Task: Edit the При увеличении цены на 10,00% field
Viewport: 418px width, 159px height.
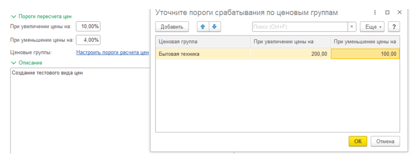Action: (x=88, y=26)
